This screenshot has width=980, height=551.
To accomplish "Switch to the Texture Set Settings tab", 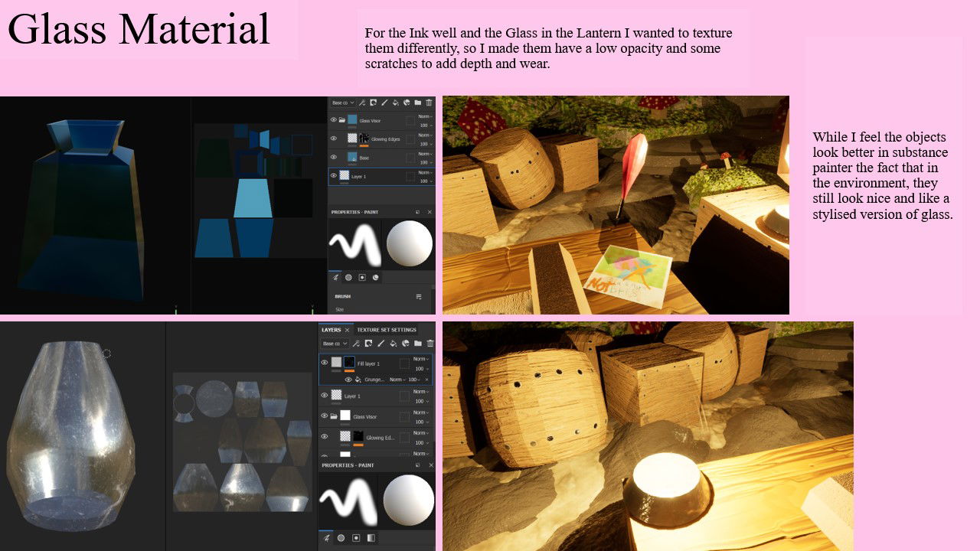I will [387, 330].
